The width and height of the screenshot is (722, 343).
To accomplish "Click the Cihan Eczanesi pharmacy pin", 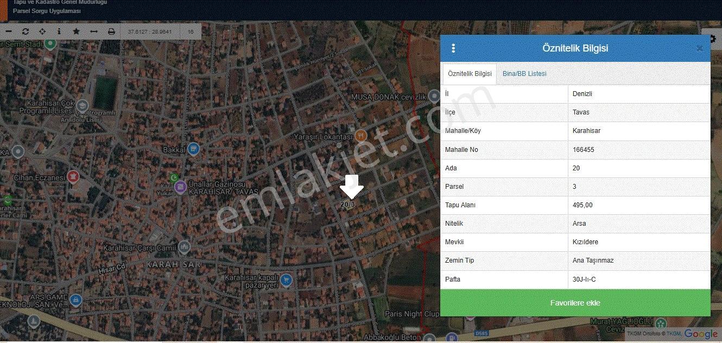I will tap(73, 176).
